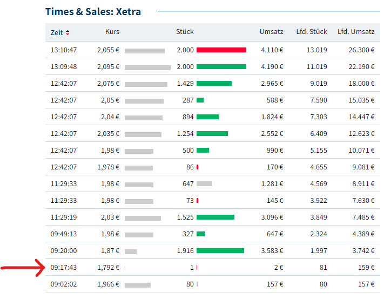Click the Times & Sales: Xetra heading

93,11
